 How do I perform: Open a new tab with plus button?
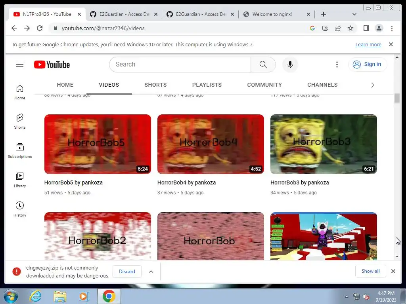(x=324, y=14)
